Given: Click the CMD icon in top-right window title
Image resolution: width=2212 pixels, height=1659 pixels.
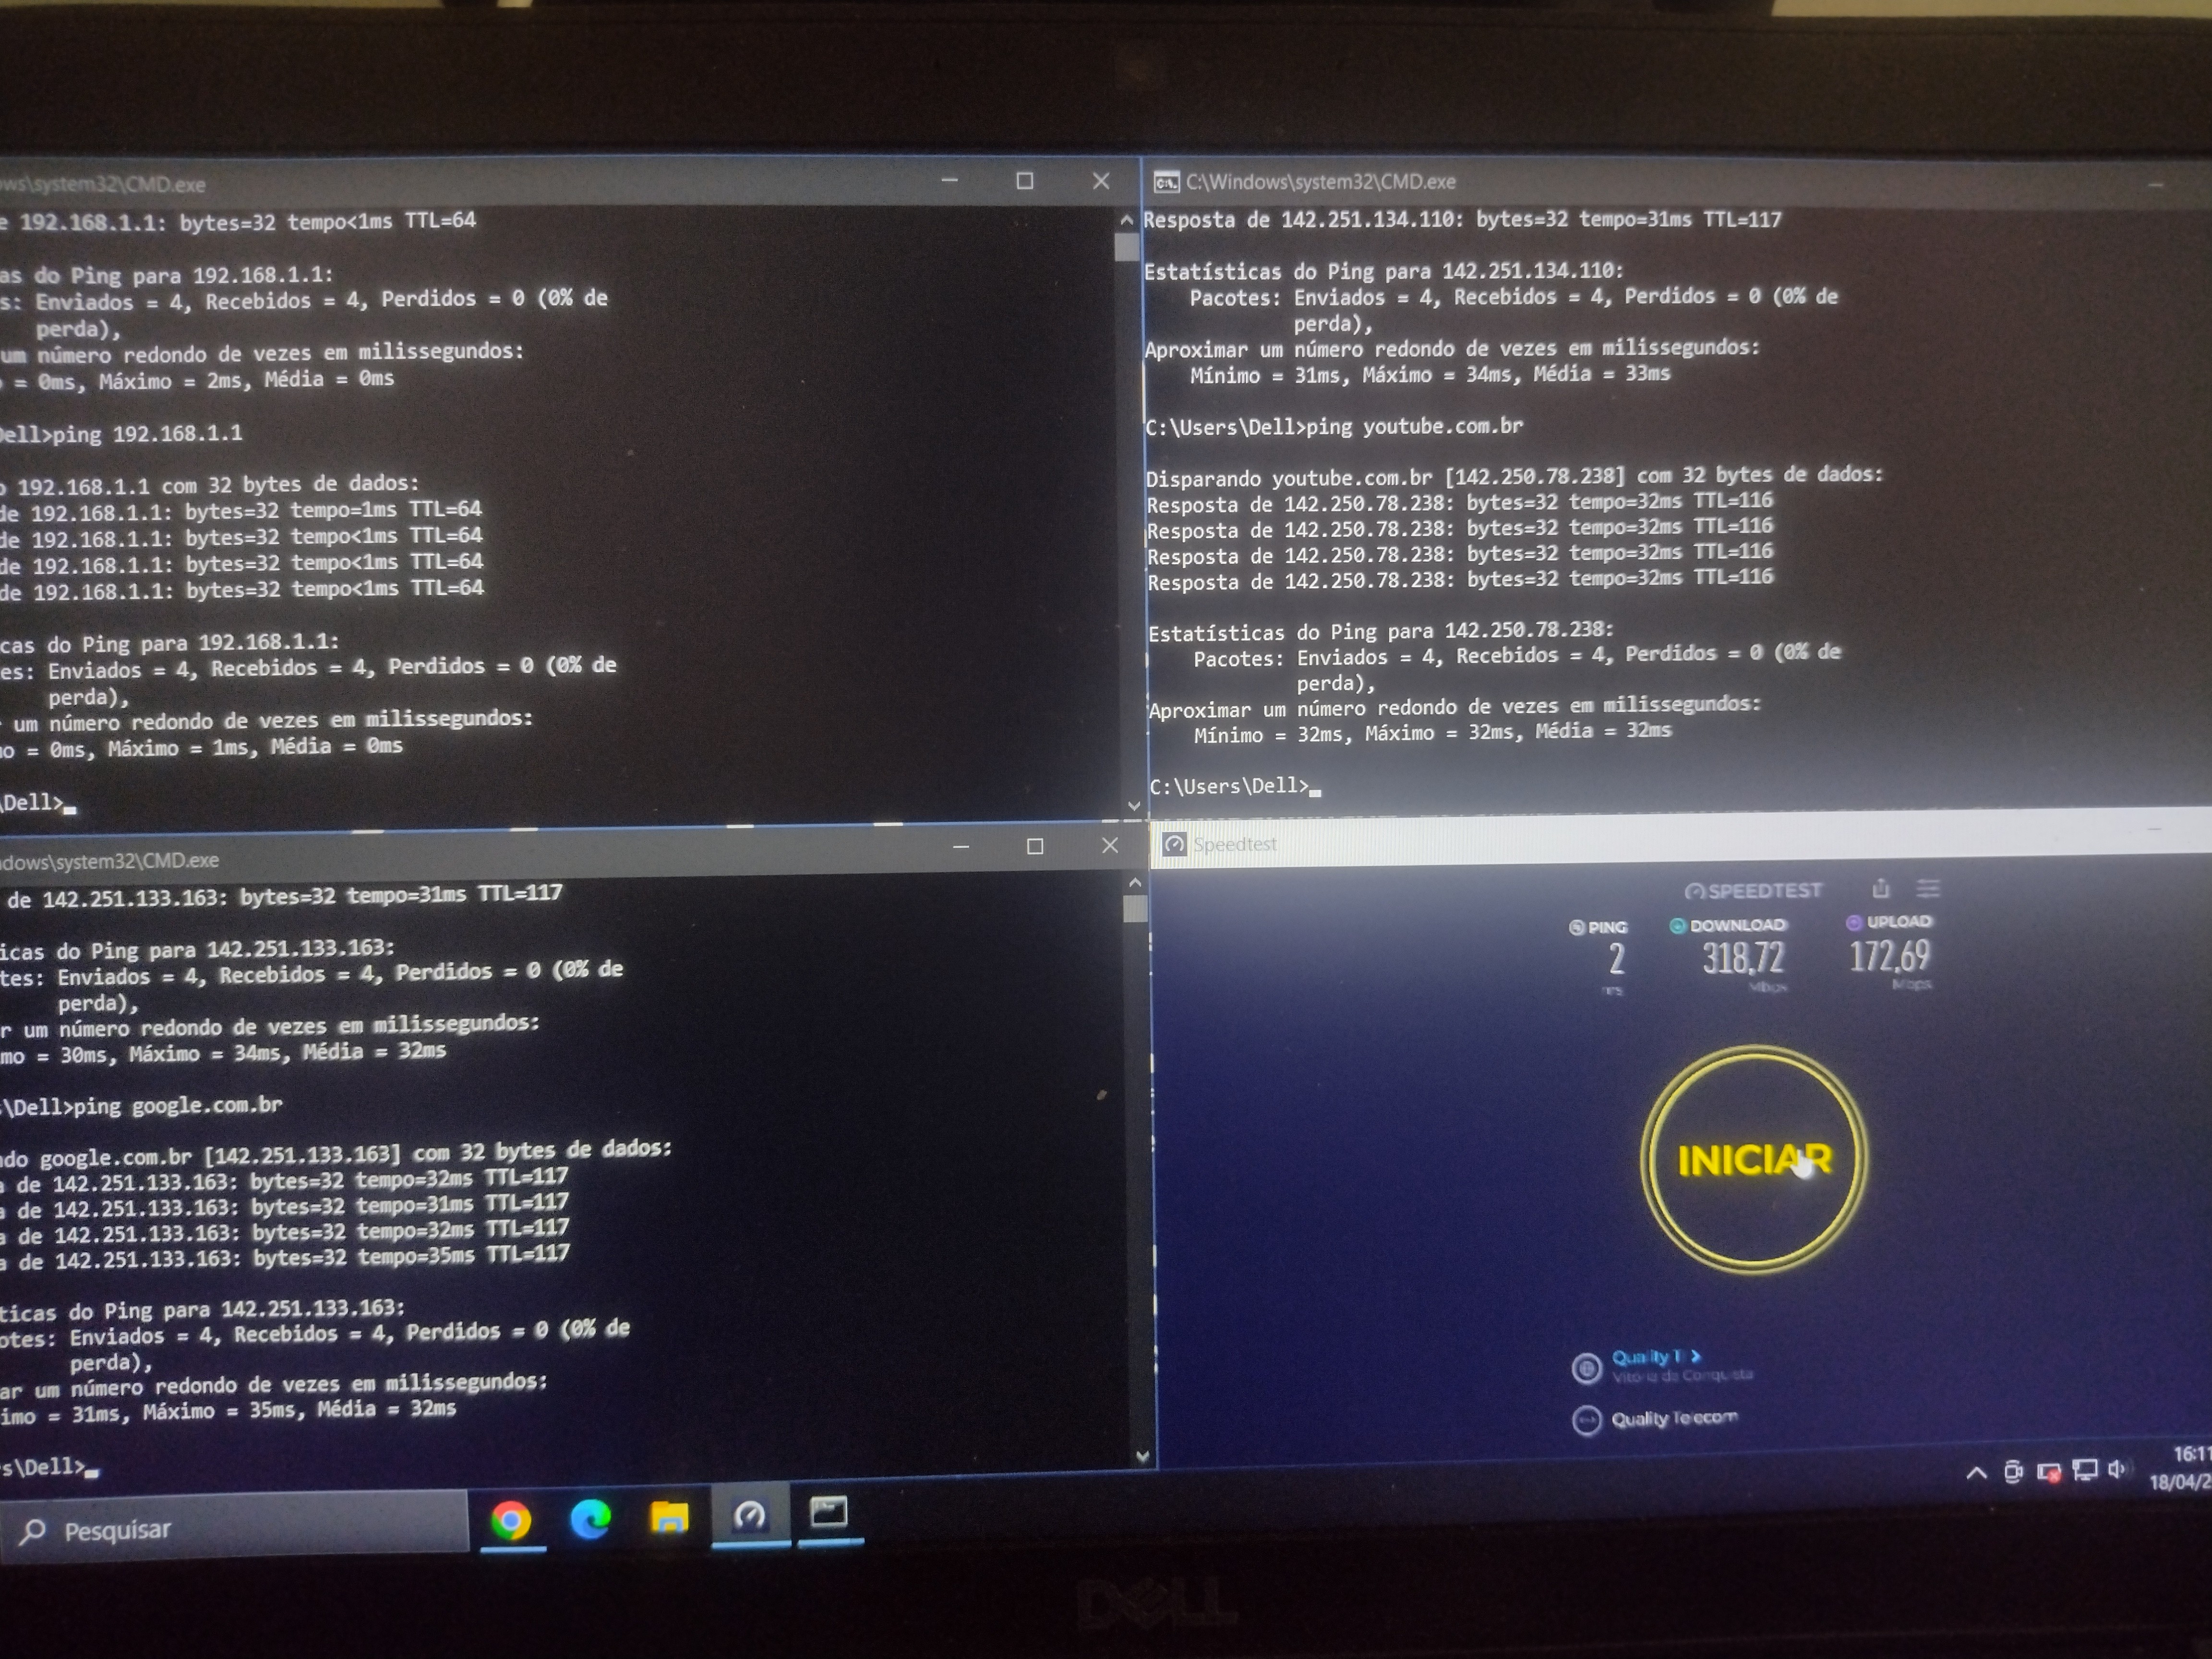Looking at the screenshot, I should tap(1166, 182).
